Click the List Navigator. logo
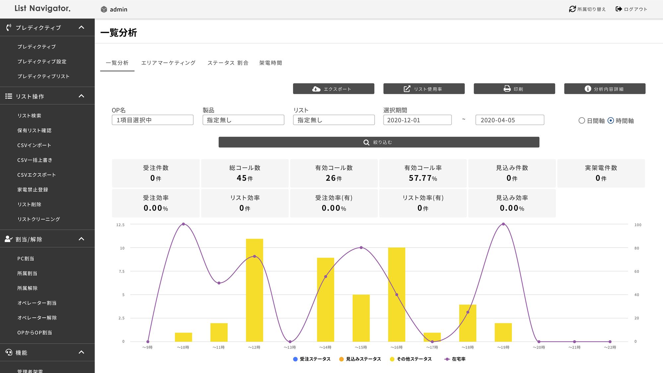Screen dimensions: 663x373 click(42, 9)
